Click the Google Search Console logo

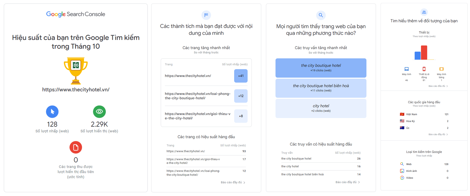[76, 14]
